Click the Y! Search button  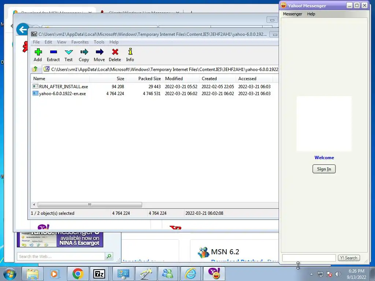tap(349, 258)
